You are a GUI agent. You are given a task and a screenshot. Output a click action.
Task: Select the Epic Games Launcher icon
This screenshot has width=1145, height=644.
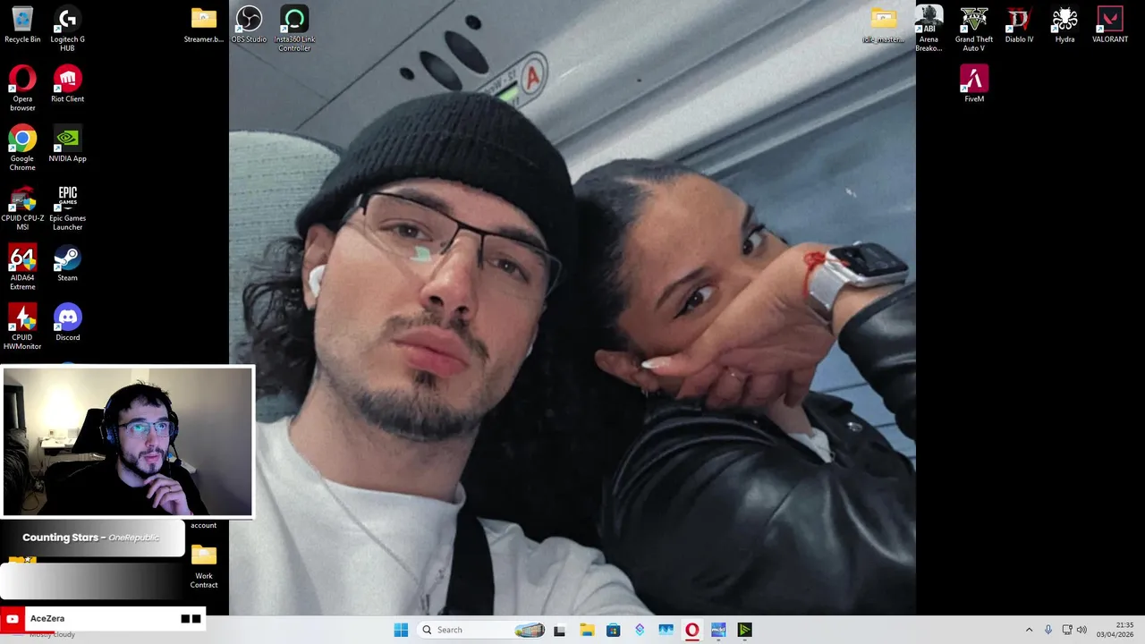coord(67,208)
